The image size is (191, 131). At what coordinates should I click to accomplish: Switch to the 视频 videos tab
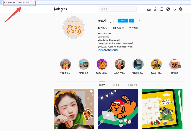coord(116,85)
